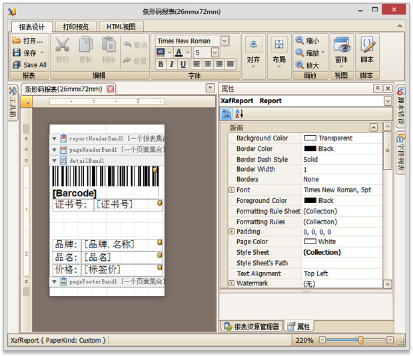Open the 脚本 script editor
413x356 pixels.
[x=367, y=51]
